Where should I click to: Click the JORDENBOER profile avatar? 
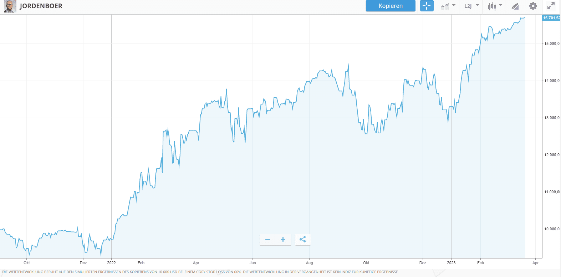tap(10, 6)
